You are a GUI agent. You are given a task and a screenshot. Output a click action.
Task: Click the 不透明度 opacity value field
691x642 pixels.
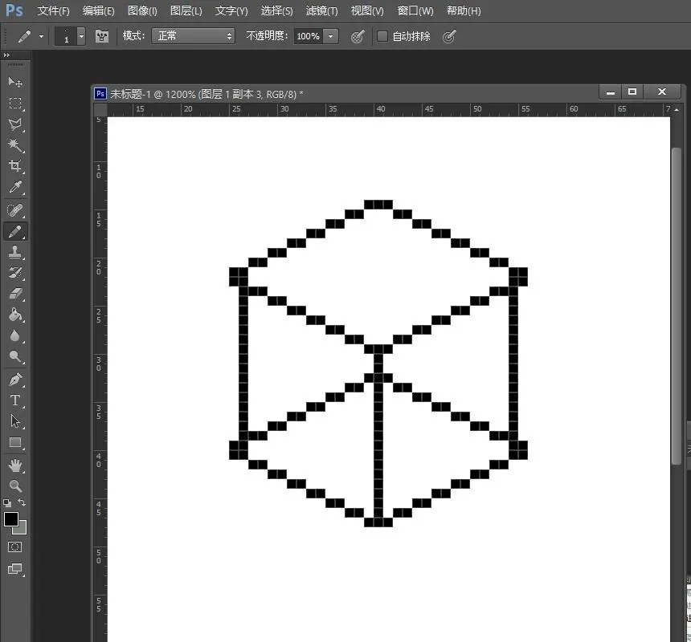tap(309, 36)
